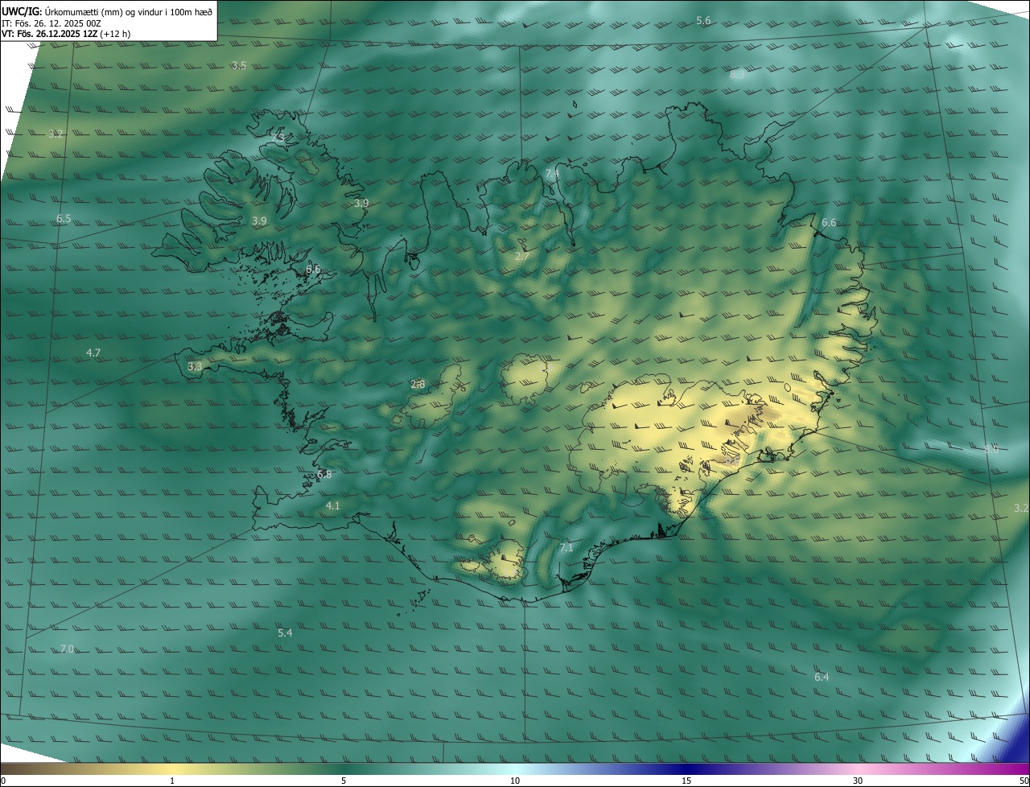Viewport: 1030px width, 787px height.
Task: Click the 30 tick on the color scale
Action: (858, 781)
